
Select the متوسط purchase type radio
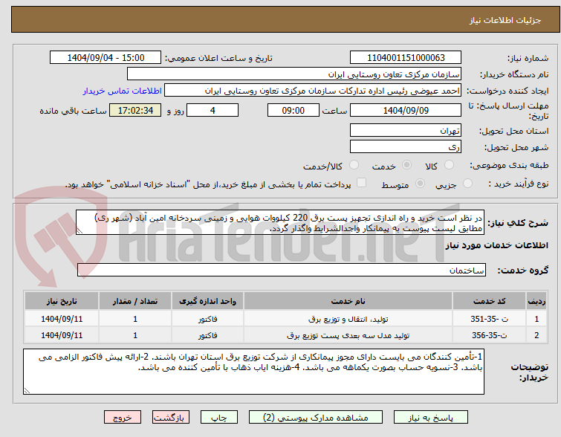pos(420,184)
